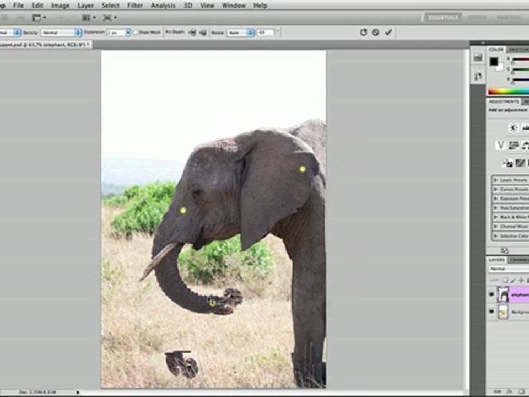Screen dimensions: 529x397
Task: Open the Filter menu
Action: point(135,6)
